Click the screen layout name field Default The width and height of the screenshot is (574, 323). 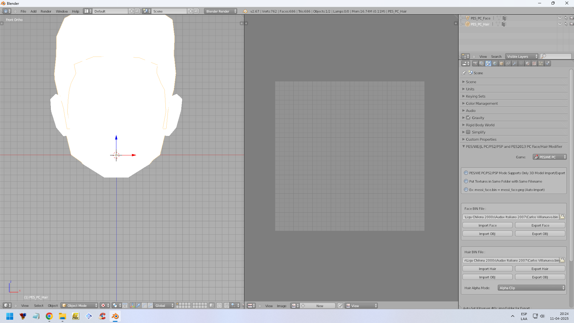110,11
